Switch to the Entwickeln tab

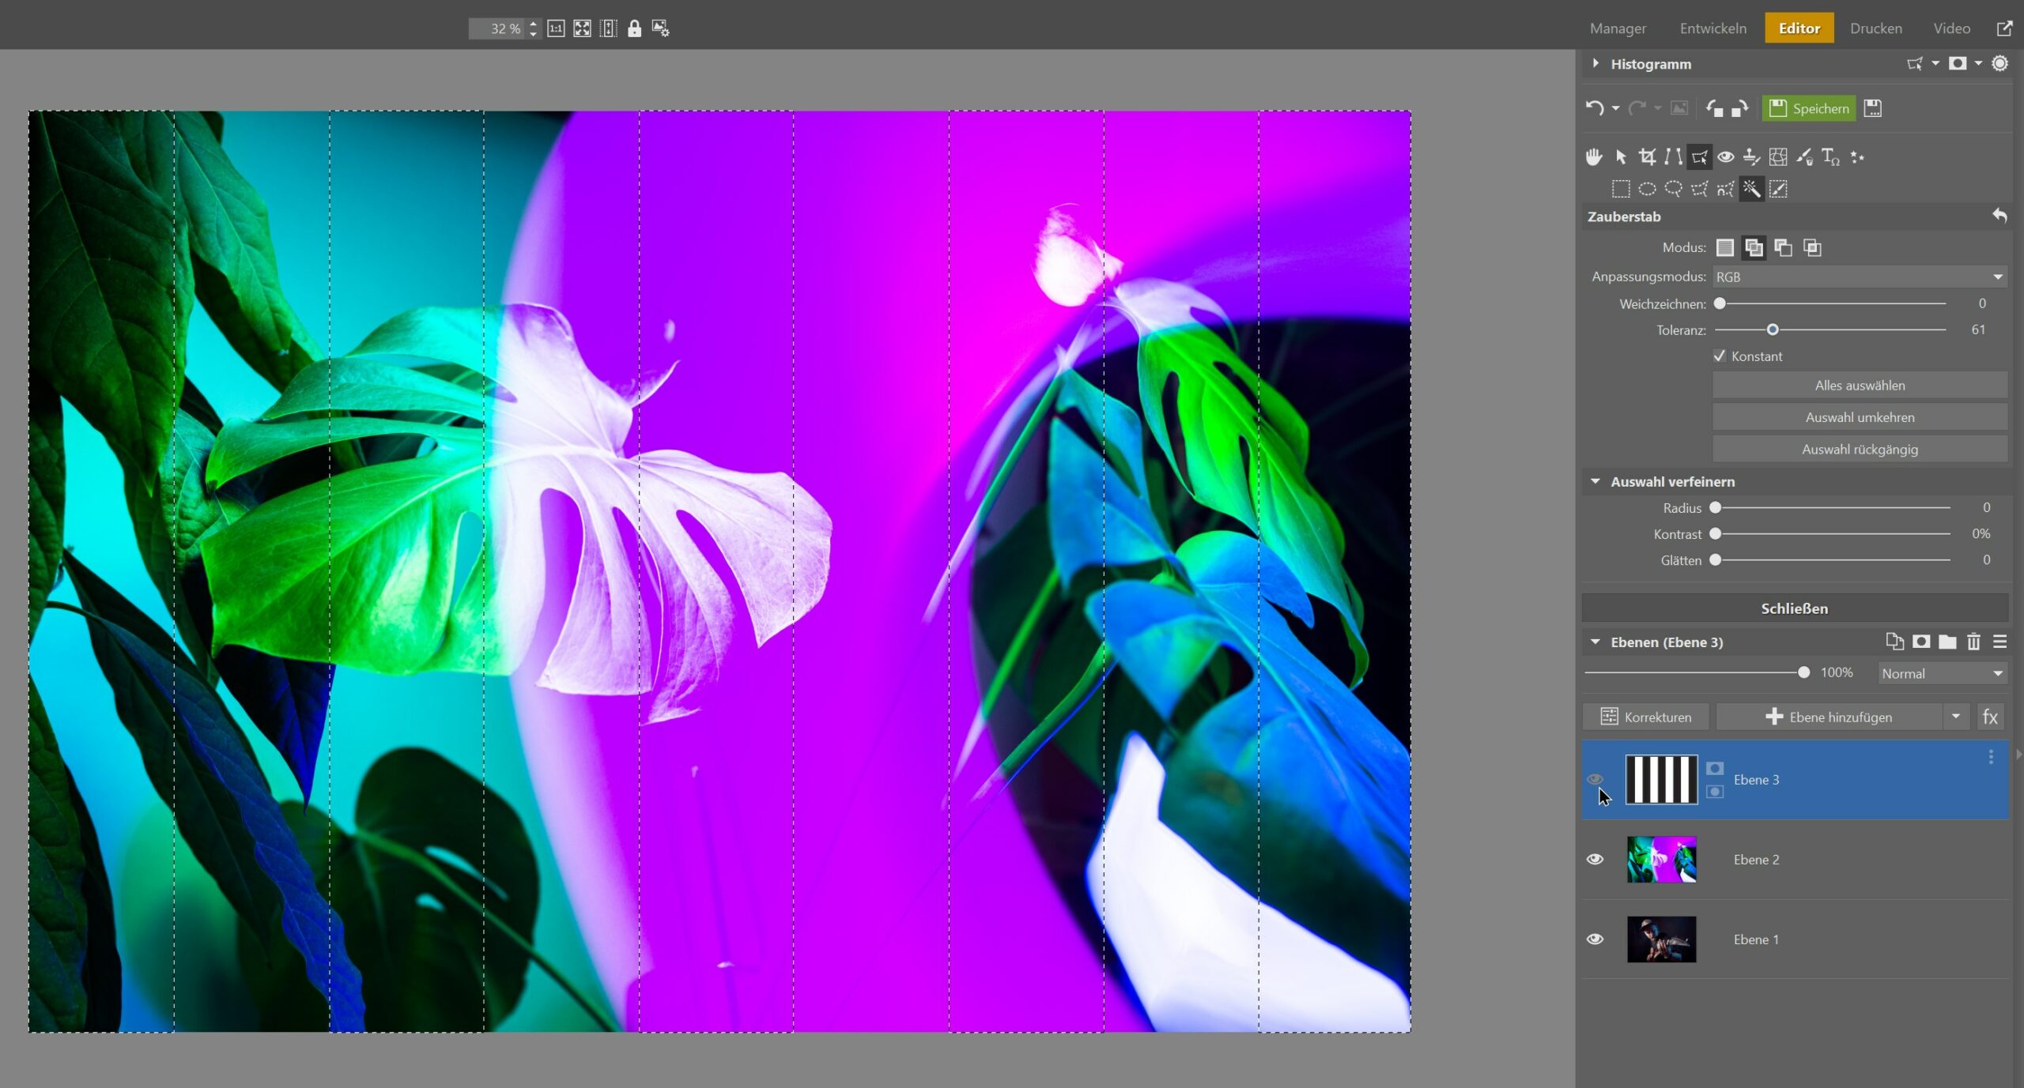1712,28
